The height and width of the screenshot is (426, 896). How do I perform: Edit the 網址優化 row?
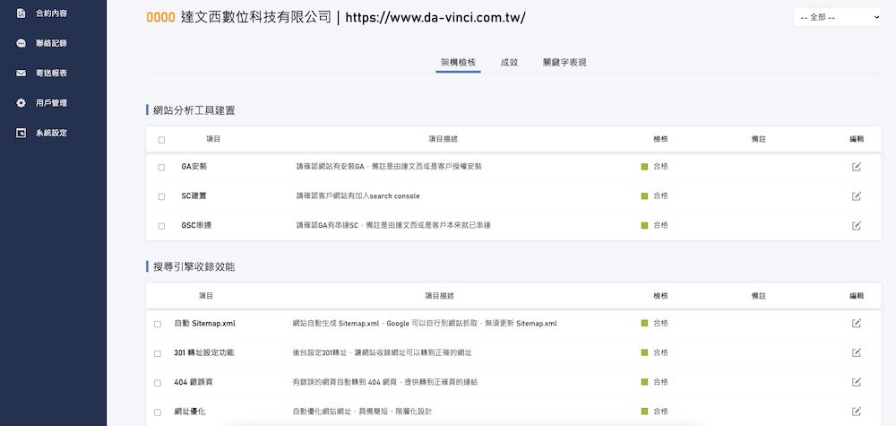pyautogui.click(x=856, y=411)
